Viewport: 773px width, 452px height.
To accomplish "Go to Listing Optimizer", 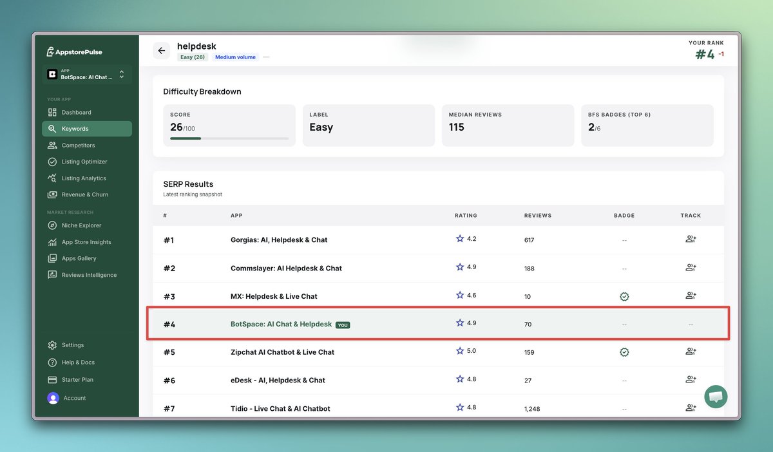I will pyautogui.click(x=87, y=162).
